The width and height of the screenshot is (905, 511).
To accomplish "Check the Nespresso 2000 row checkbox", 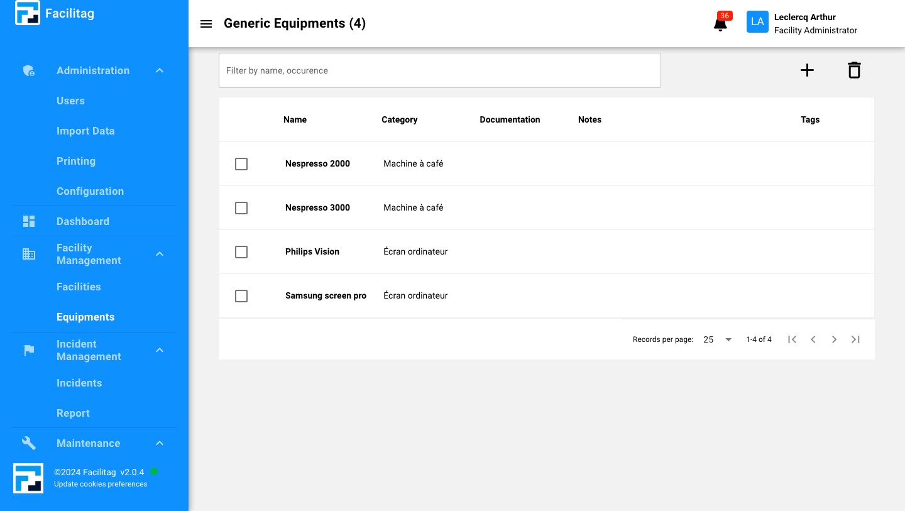I will 241,164.
